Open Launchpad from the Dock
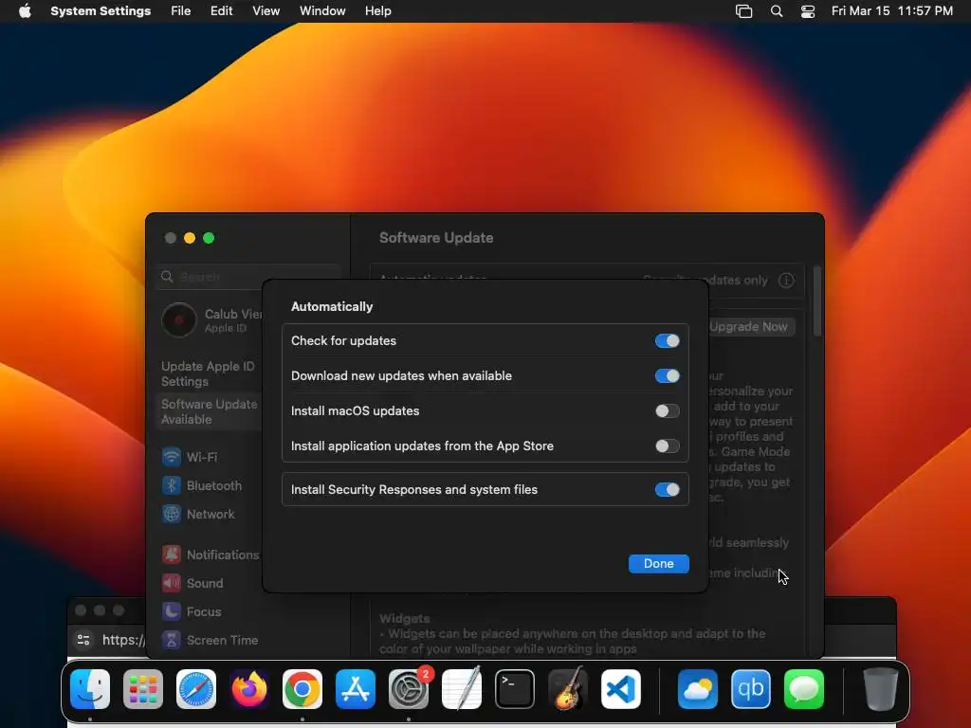The height and width of the screenshot is (728, 971). point(143,688)
